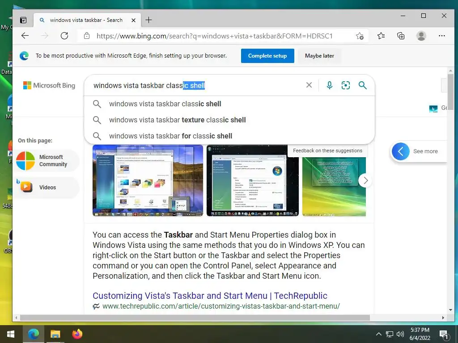Advance image carousel with right chevron
The image size is (458, 343).
click(365, 180)
